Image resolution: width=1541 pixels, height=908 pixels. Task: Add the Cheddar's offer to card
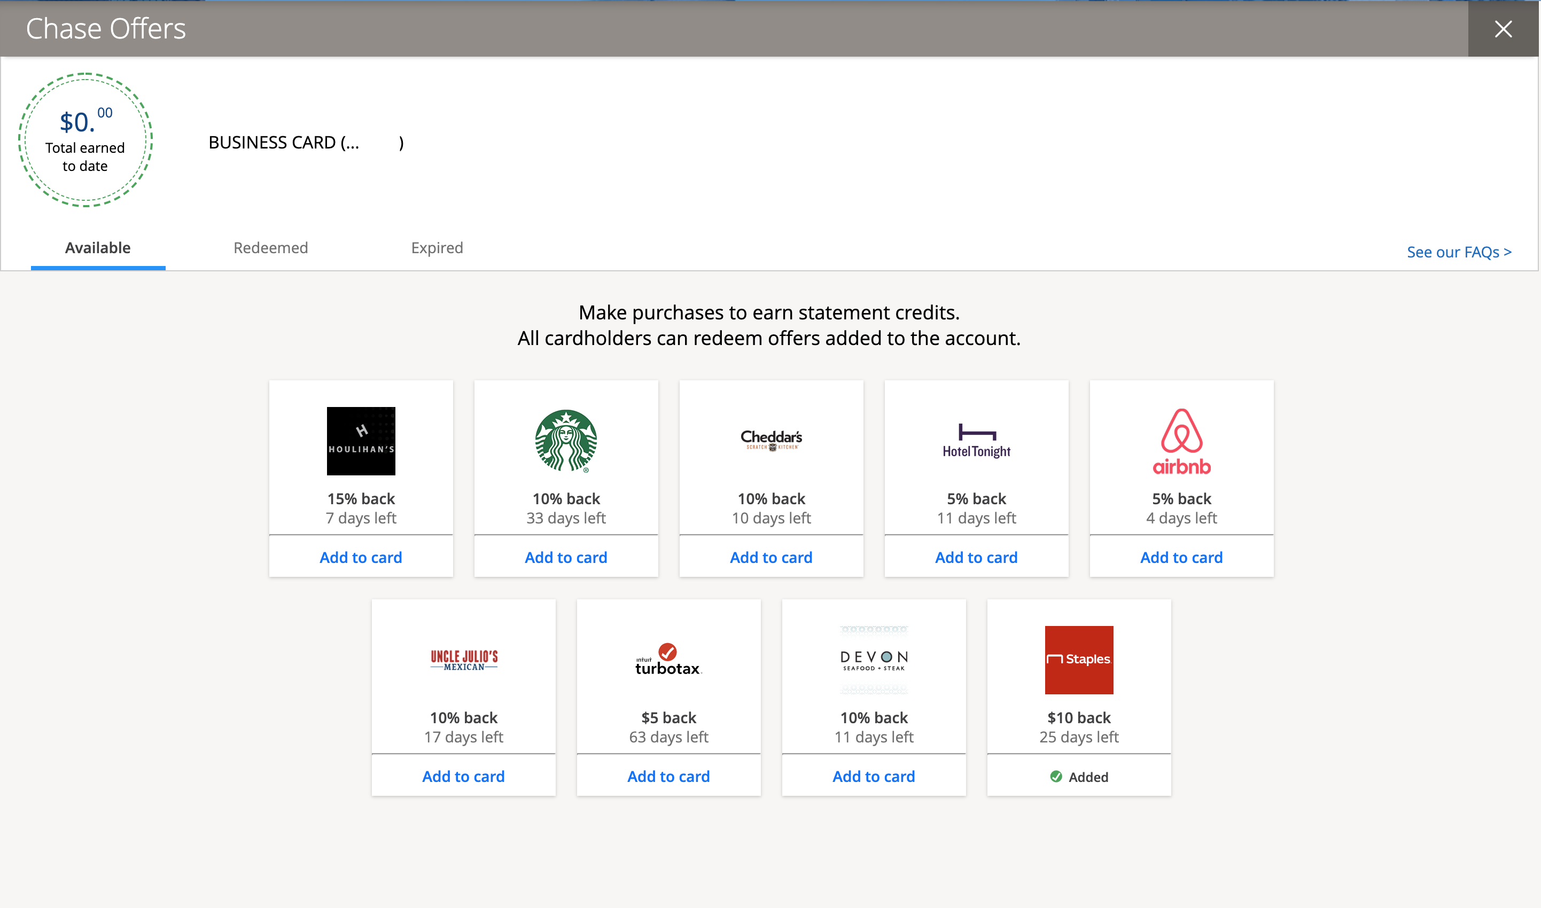(771, 558)
